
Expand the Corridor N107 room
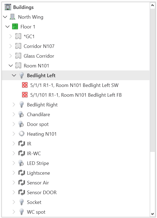pyautogui.click(x=11, y=46)
